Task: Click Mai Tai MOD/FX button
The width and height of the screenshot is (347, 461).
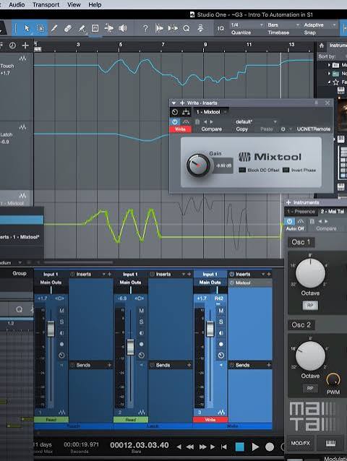Action: pyautogui.click(x=300, y=443)
